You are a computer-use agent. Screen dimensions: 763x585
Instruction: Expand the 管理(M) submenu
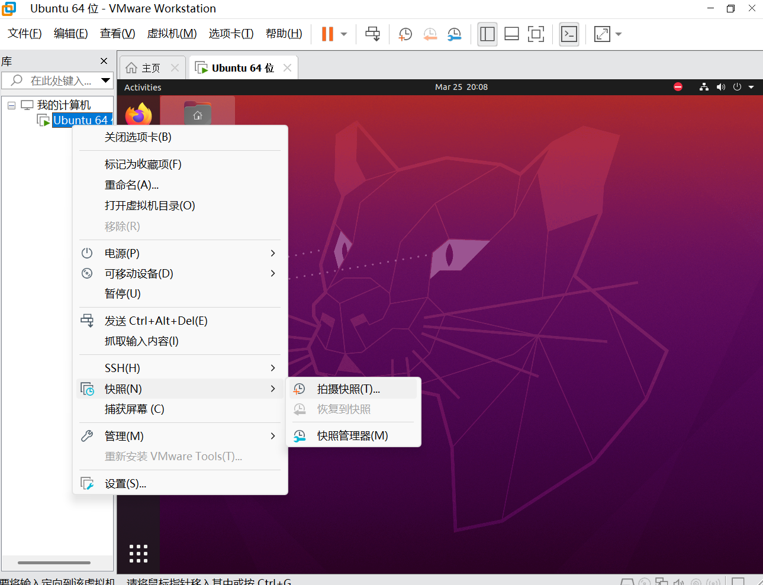[x=180, y=436]
